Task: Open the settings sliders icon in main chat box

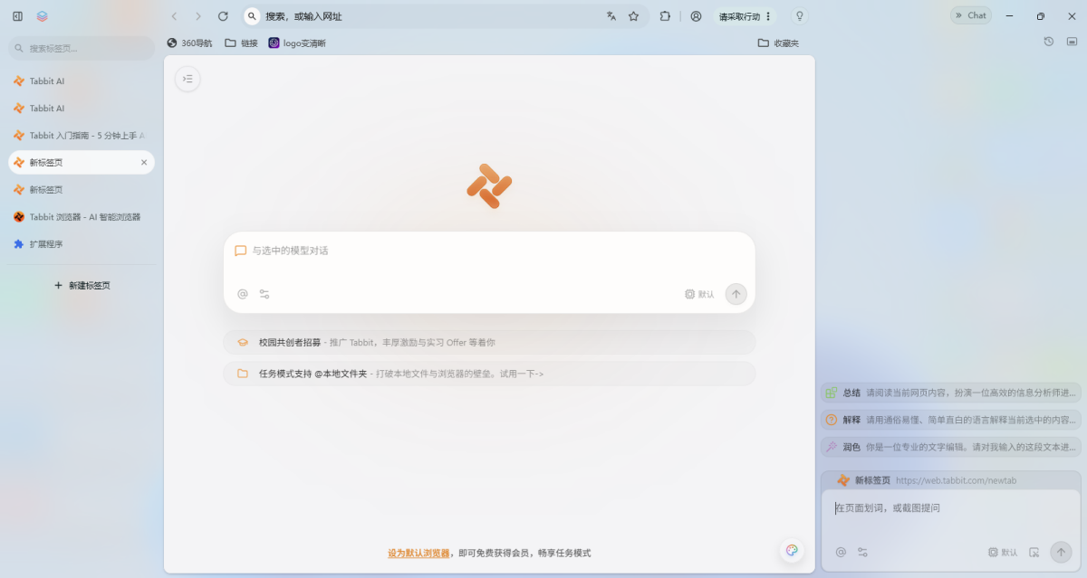Action: pos(265,294)
